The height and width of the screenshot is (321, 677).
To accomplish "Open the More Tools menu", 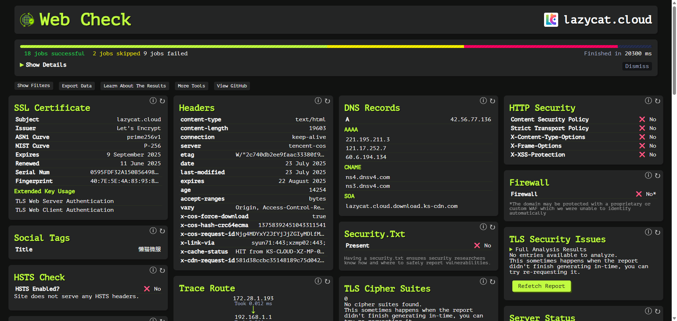I will [191, 86].
